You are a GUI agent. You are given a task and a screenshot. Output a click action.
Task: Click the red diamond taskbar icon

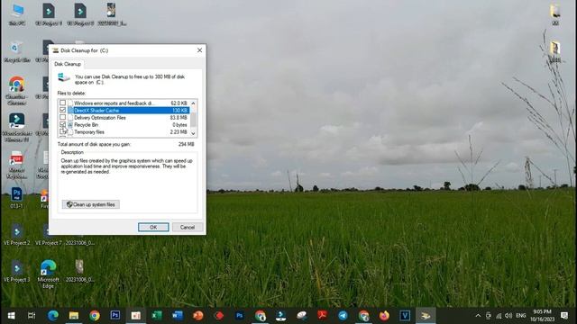218,316
